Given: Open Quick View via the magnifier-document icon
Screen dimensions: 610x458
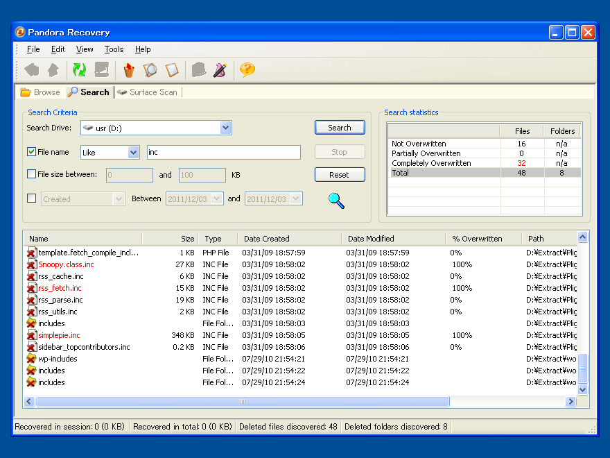Looking at the screenshot, I should click(150, 70).
